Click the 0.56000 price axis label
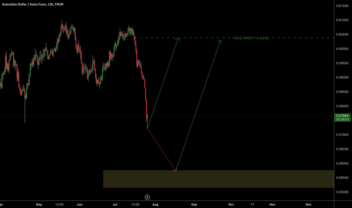Image resolution: width=352 pixels, height=208 pixels. point(342,163)
